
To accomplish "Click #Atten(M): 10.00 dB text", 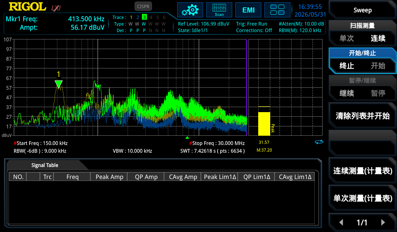I will point(301,24).
